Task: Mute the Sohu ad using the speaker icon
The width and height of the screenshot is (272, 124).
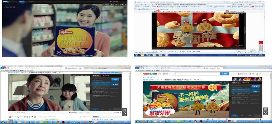Action: coord(234,13)
